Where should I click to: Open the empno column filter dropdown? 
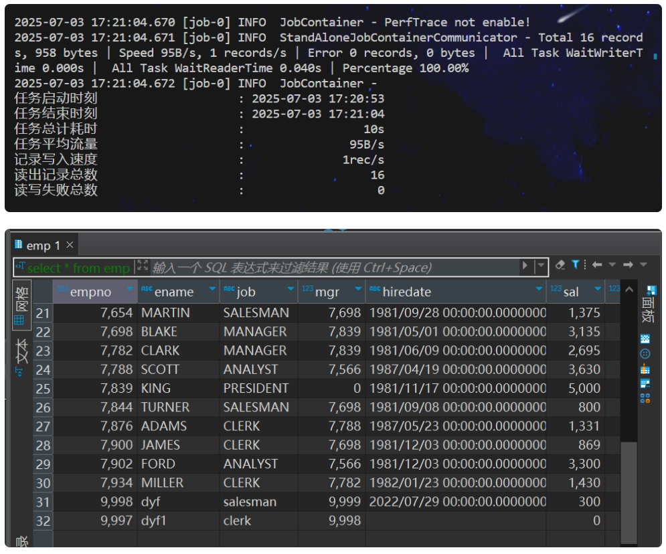click(130, 288)
